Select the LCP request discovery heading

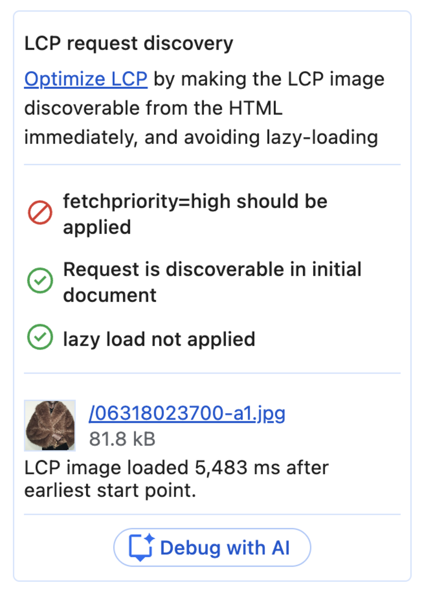coord(129,43)
